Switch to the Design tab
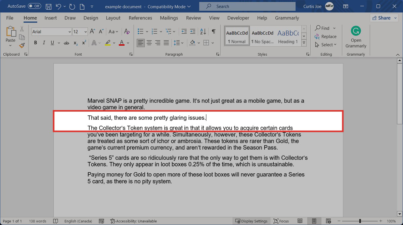Screen dimensions: 403x225 91,18
